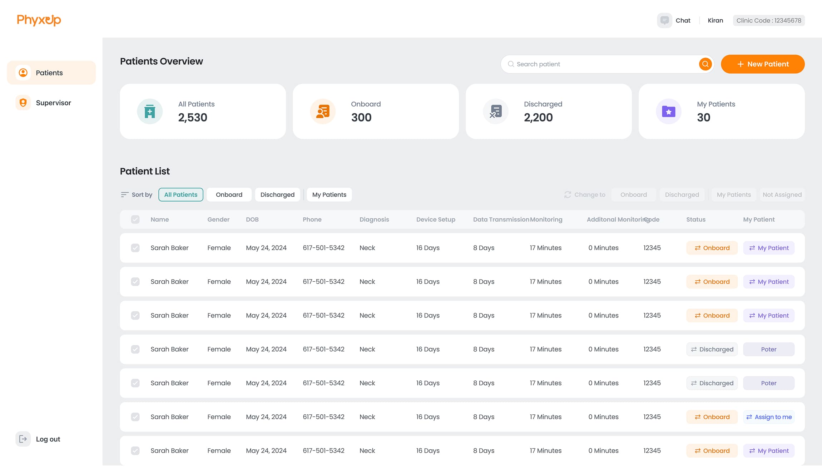Screen dimensions: 822x469
Task: Click the Change to refresh icon
Action: click(568, 194)
